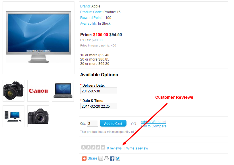Click the printer icon
This screenshot has height=165, width=234.
[106, 158]
